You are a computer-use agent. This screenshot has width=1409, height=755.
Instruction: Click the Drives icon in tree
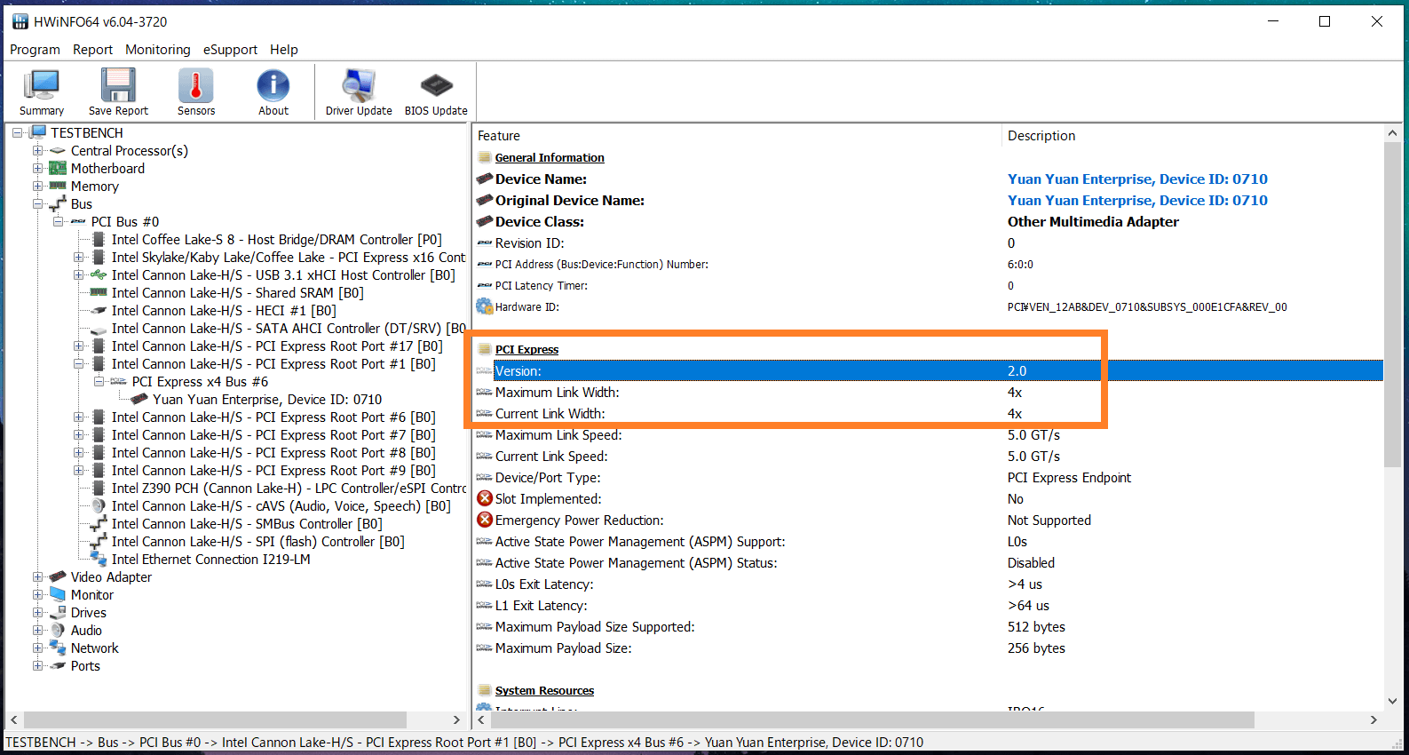58,612
